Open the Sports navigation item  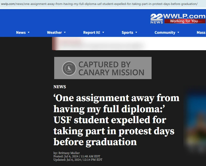pos(127,32)
